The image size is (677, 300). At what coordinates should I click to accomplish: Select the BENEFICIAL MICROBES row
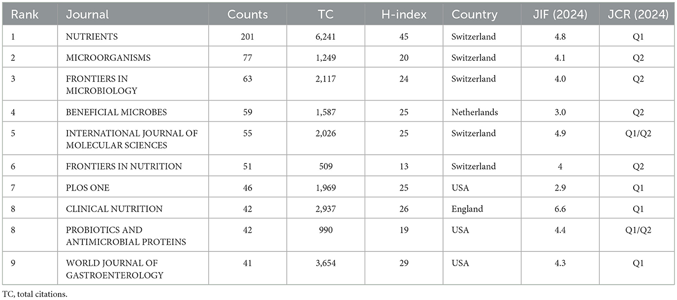click(x=116, y=112)
